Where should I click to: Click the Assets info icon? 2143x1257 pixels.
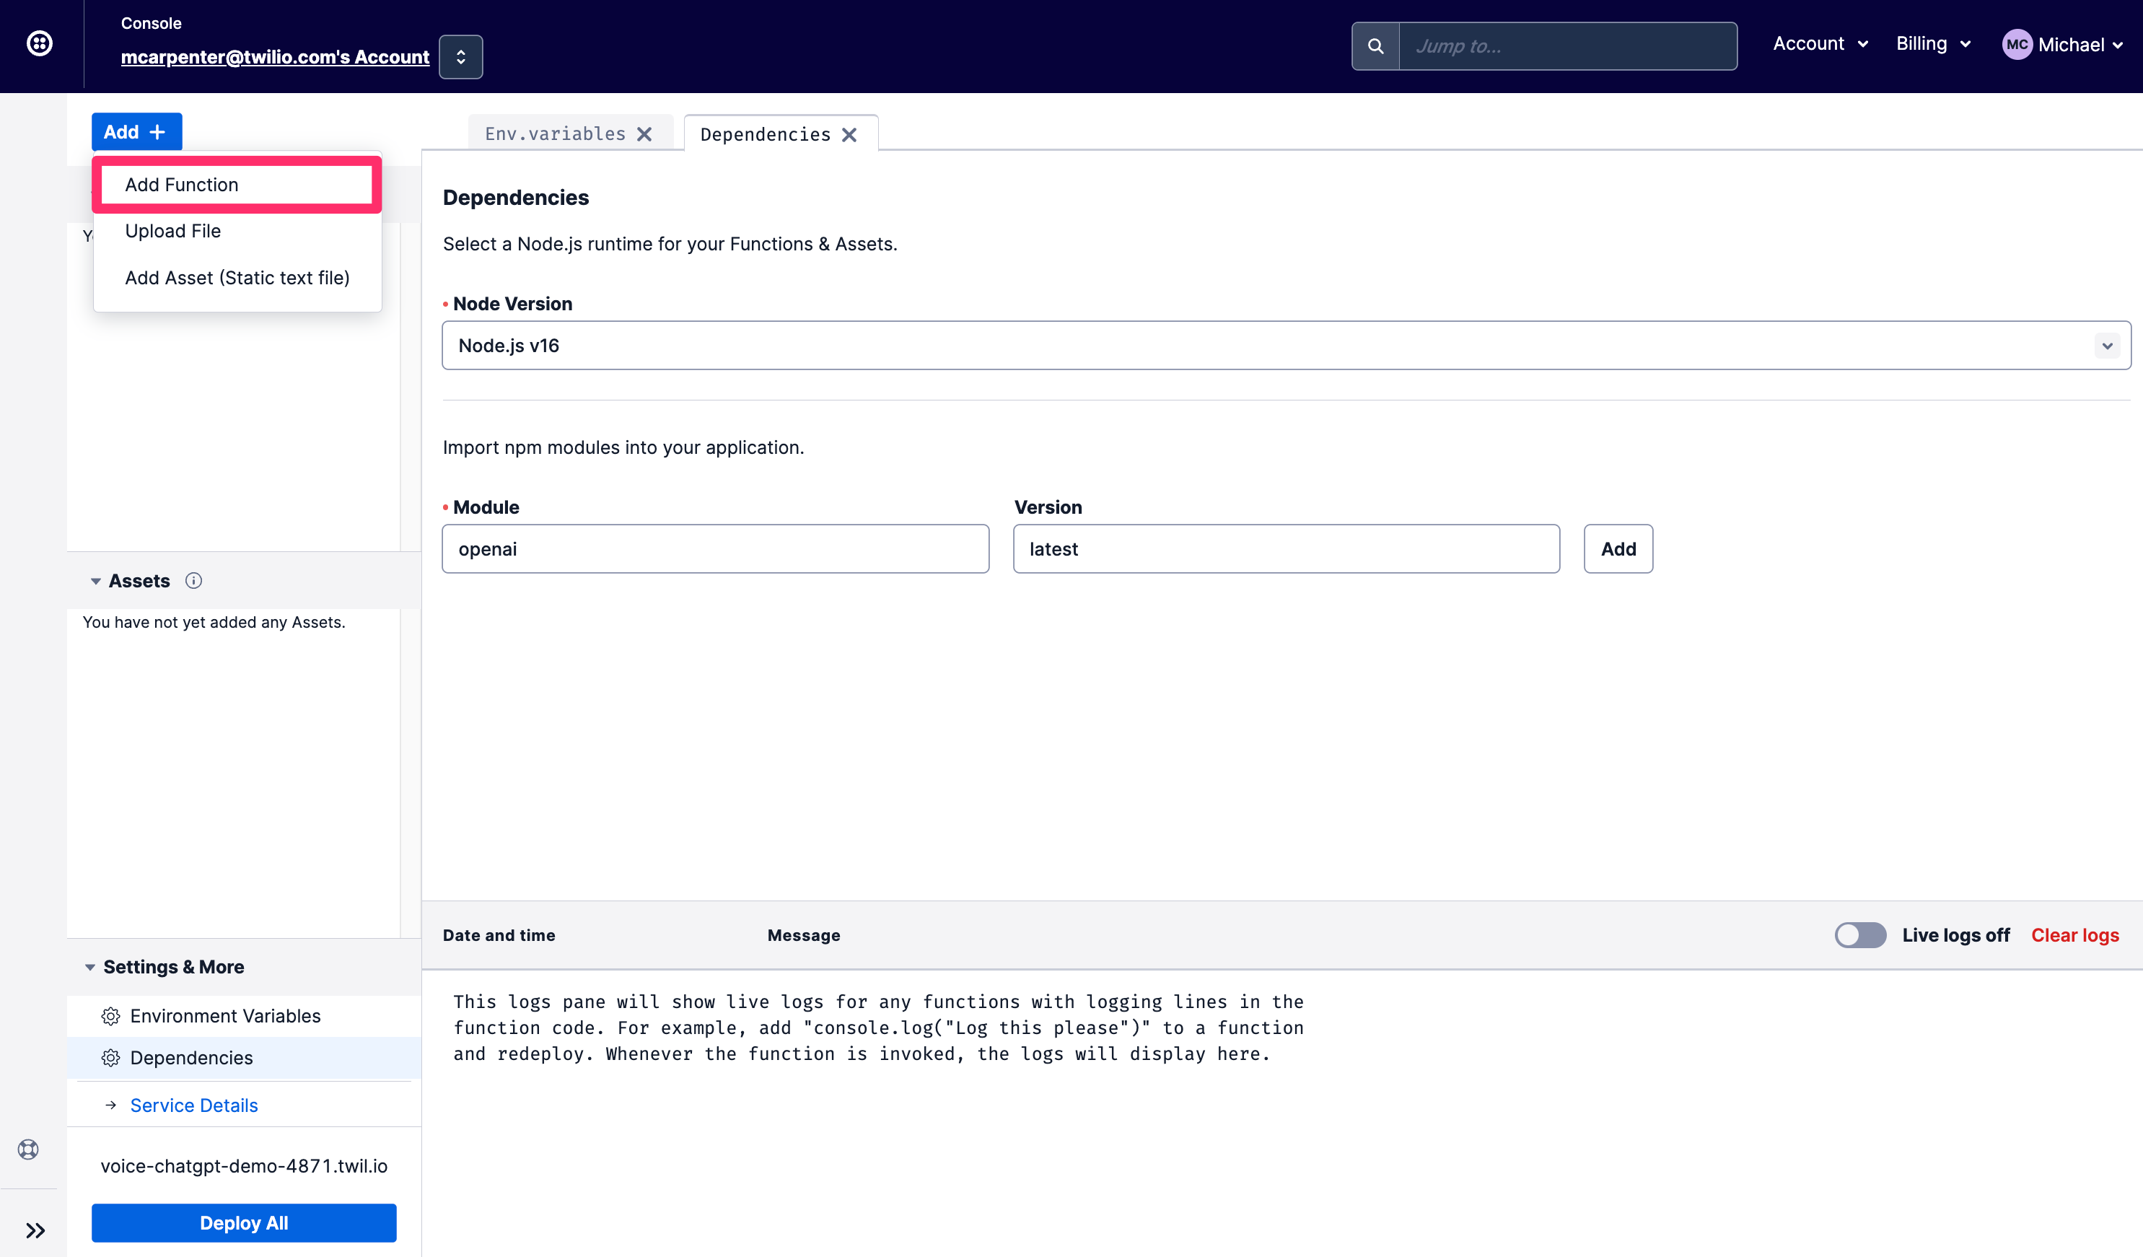pos(191,581)
